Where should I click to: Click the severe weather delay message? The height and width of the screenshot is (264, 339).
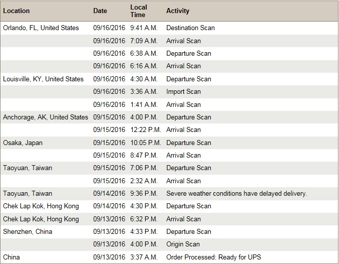pyautogui.click(x=237, y=193)
